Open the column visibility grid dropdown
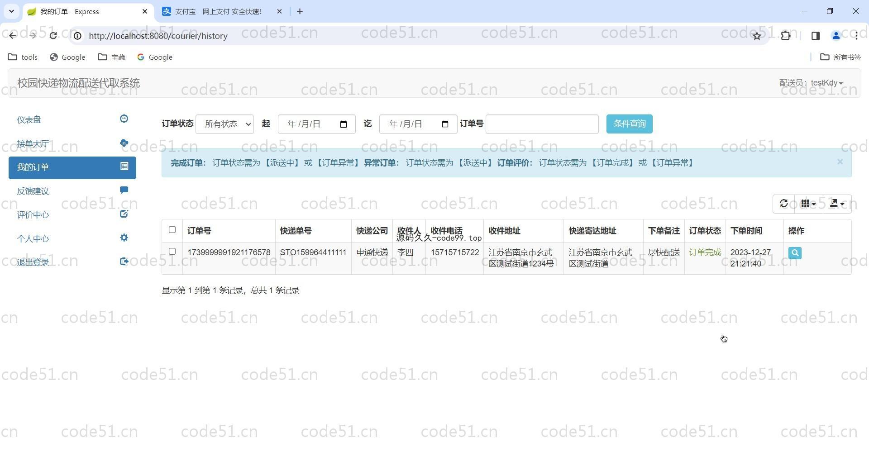The width and height of the screenshot is (869, 466). click(x=808, y=204)
